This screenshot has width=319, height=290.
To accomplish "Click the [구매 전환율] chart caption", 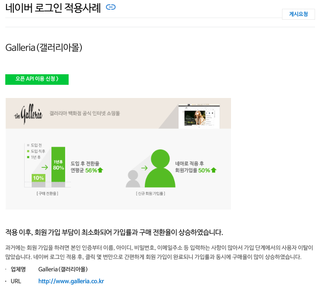I will [x=48, y=193].
